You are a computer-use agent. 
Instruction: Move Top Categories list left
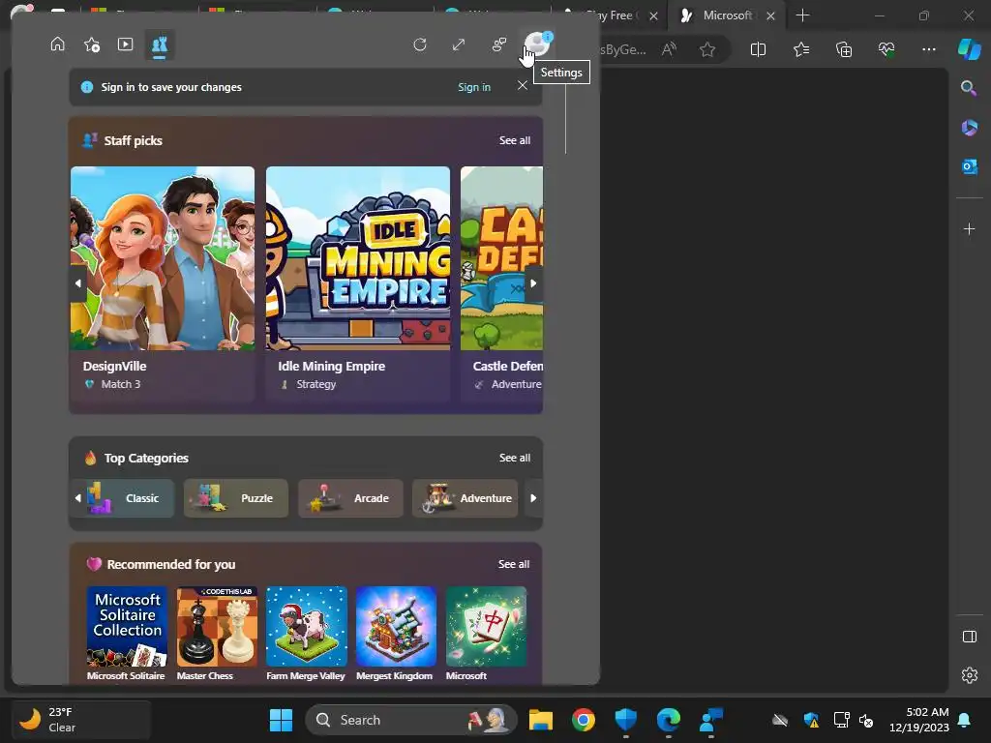click(x=77, y=498)
